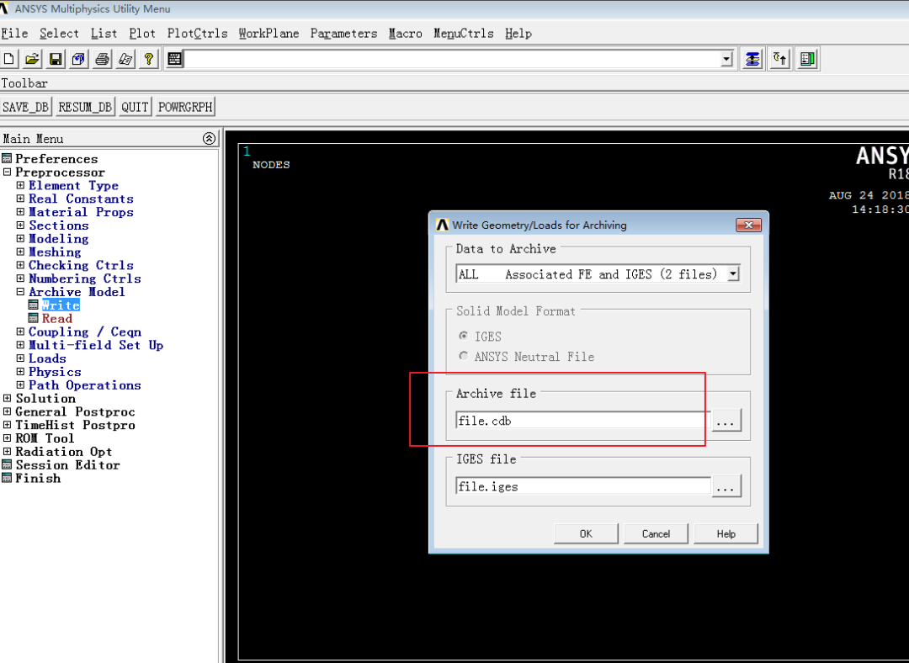Click the Multi-field Set Up tree label
Screen dimensions: 909x663
(x=96, y=345)
